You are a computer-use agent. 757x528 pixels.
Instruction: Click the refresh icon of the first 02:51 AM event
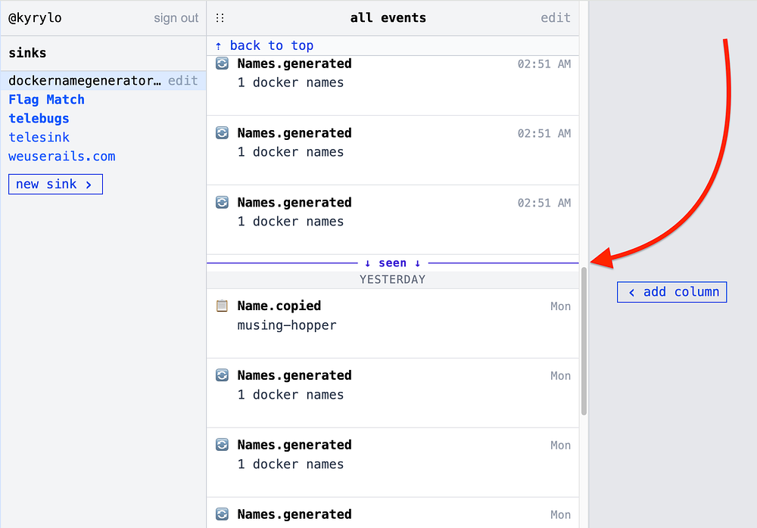click(222, 64)
